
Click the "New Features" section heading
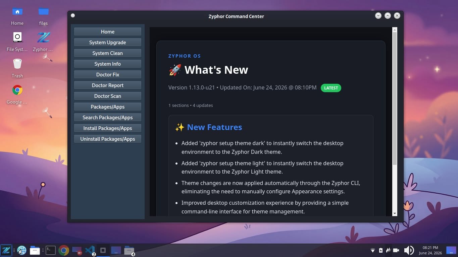pos(208,127)
